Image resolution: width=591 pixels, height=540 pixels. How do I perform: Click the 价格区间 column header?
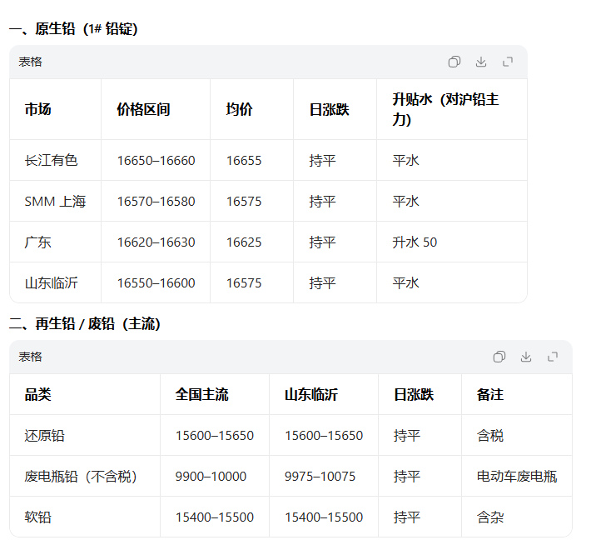pyautogui.click(x=143, y=109)
